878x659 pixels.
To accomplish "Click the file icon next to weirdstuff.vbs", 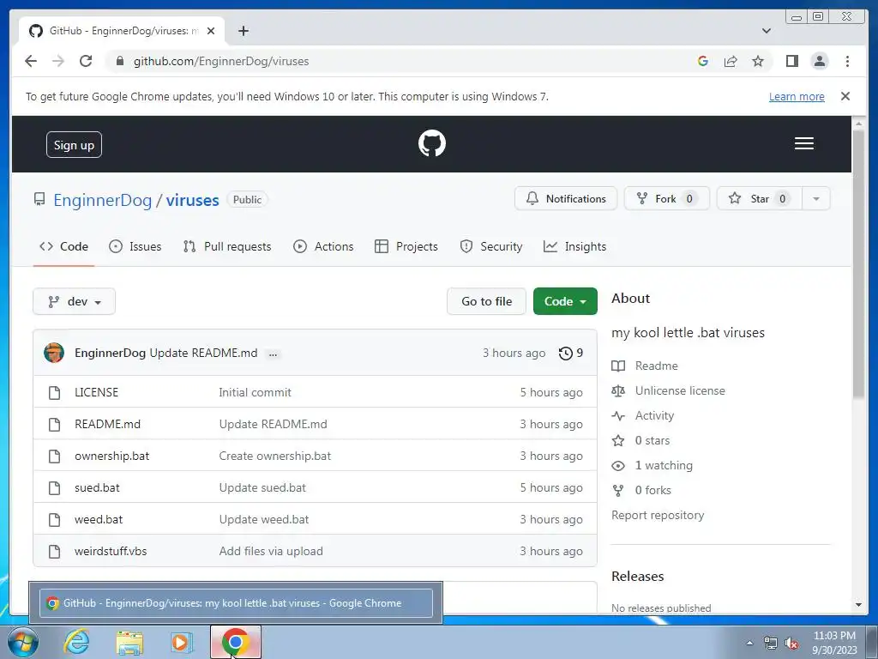I will pos(54,552).
